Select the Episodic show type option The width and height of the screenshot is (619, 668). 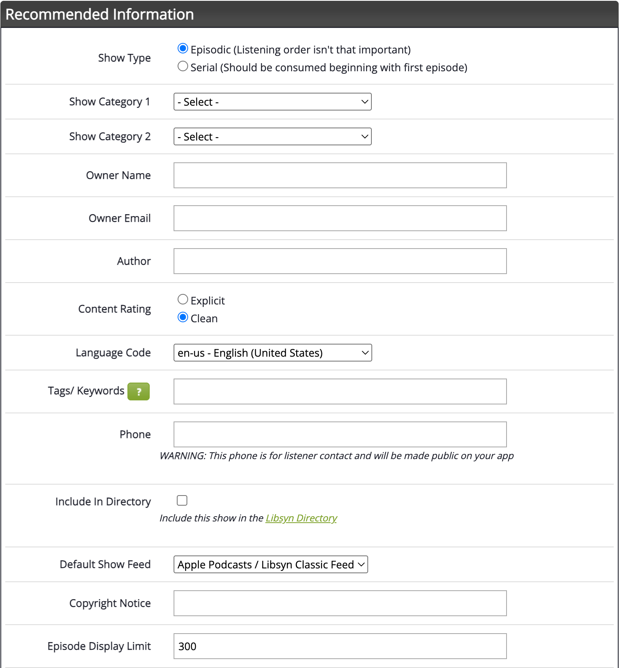tap(183, 49)
